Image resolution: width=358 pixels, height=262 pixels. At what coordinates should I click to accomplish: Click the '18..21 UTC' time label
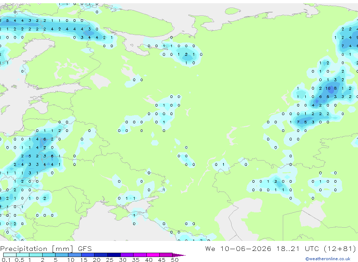coord(297,248)
